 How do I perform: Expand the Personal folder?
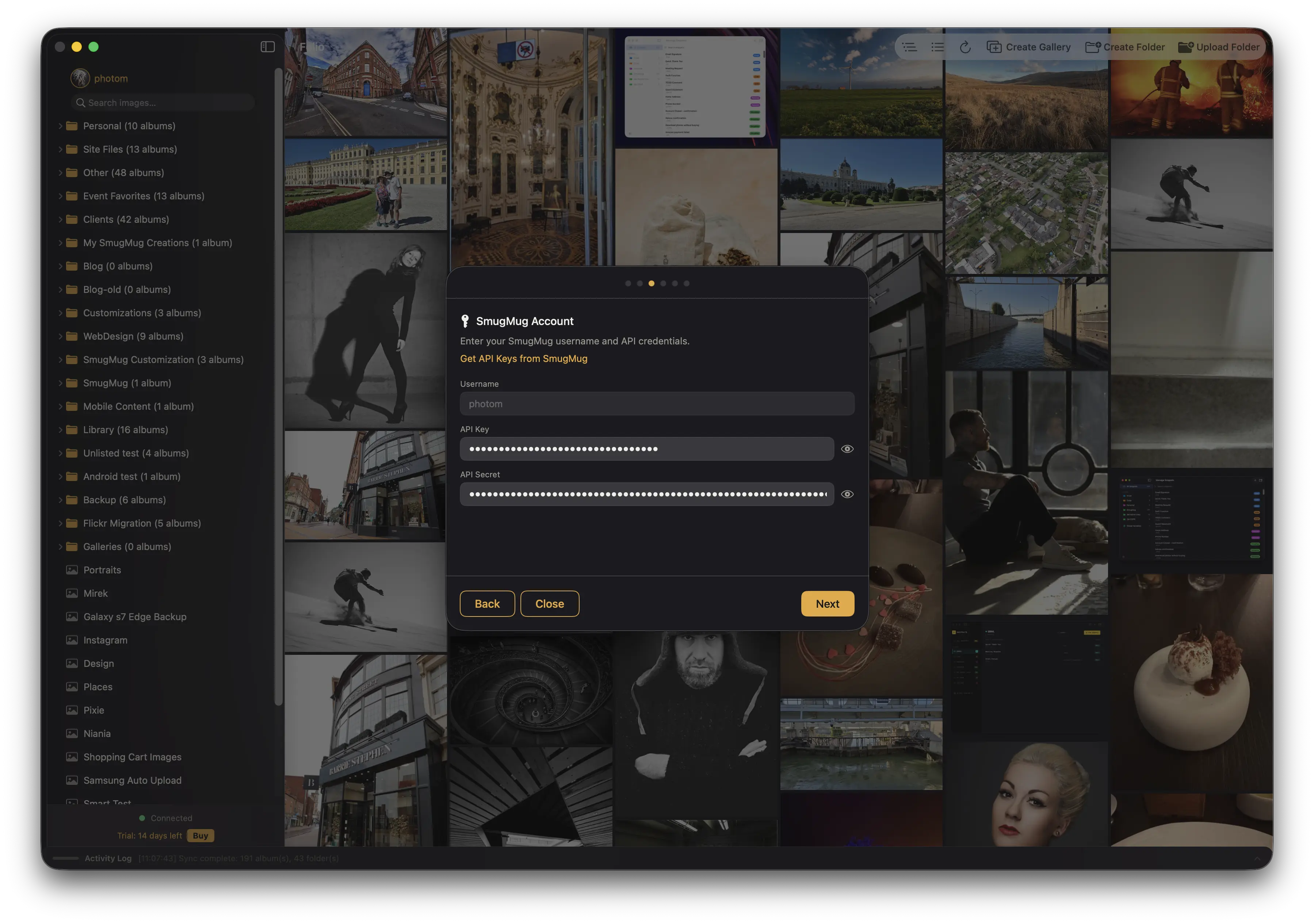60,126
